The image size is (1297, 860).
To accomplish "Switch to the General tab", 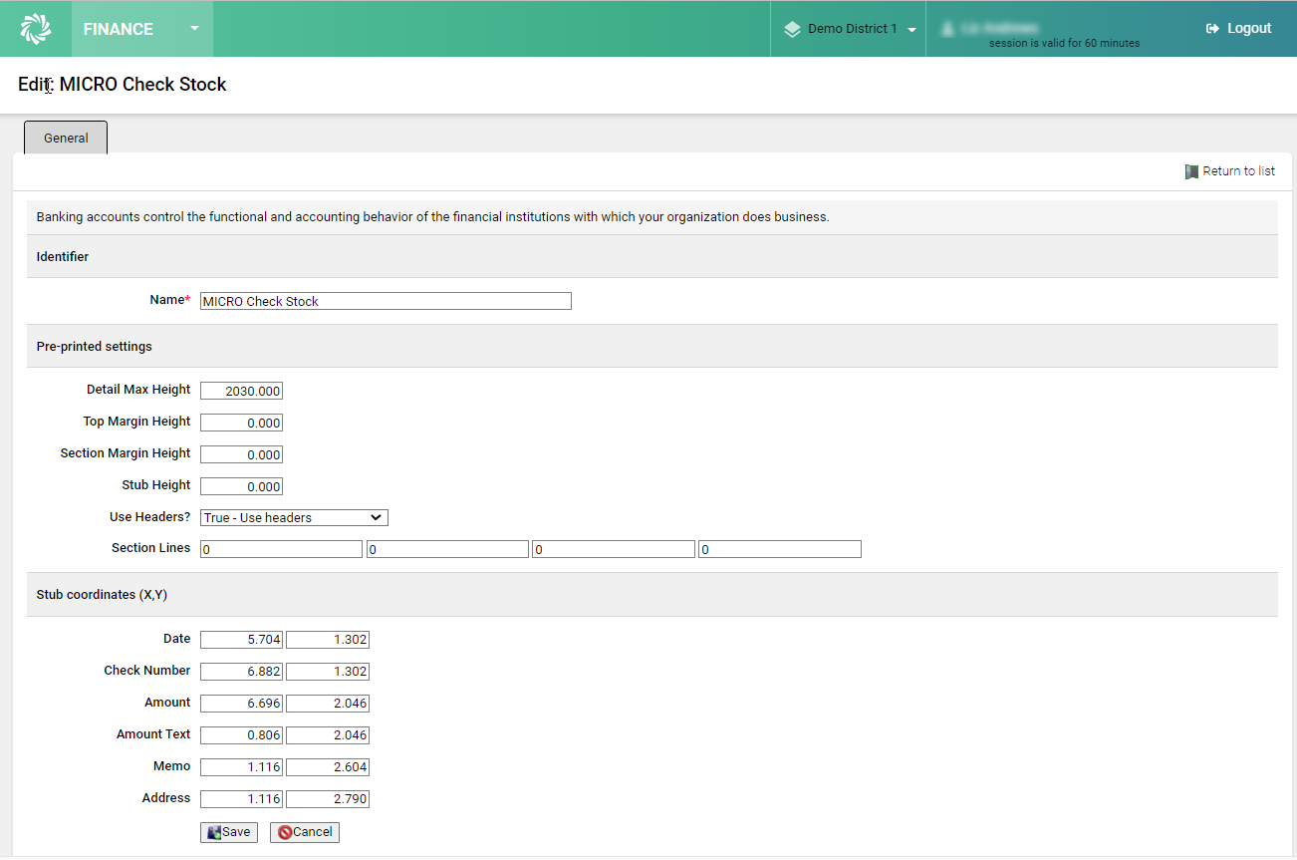I will click(65, 138).
